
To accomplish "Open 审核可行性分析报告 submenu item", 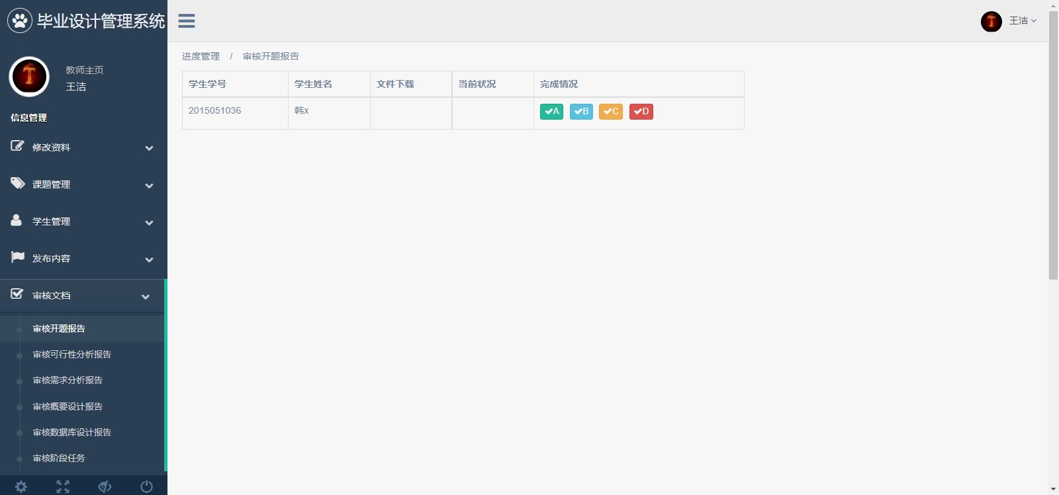I will (71, 354).
